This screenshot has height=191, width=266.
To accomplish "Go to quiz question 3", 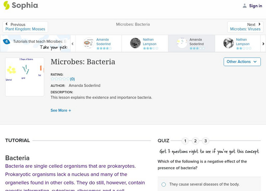I will (205, 141).
